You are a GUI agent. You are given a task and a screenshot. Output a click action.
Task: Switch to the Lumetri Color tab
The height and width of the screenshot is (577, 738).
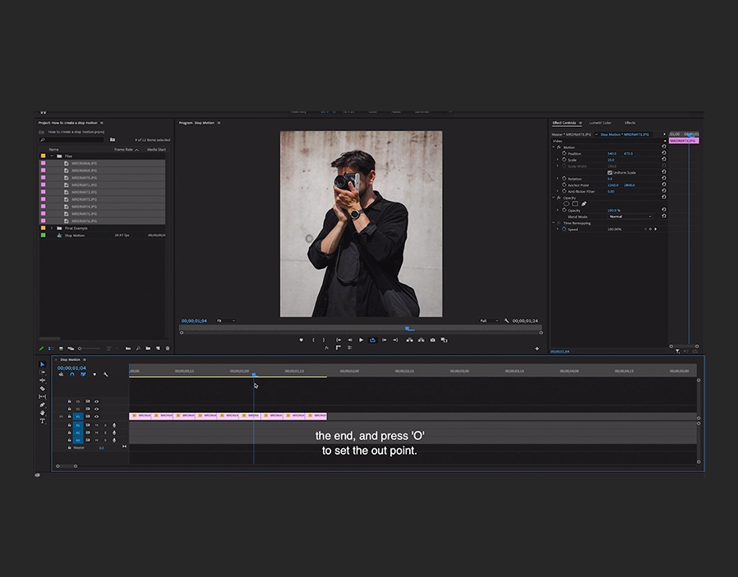pos(600,123)
